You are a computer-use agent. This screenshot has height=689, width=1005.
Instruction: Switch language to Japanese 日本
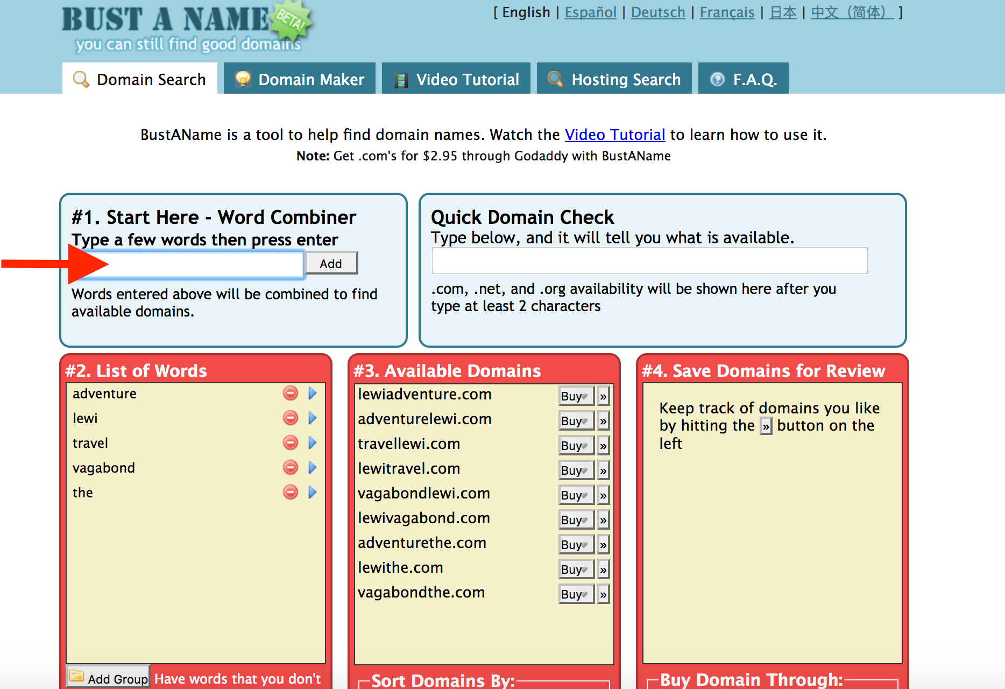(783, 12)
